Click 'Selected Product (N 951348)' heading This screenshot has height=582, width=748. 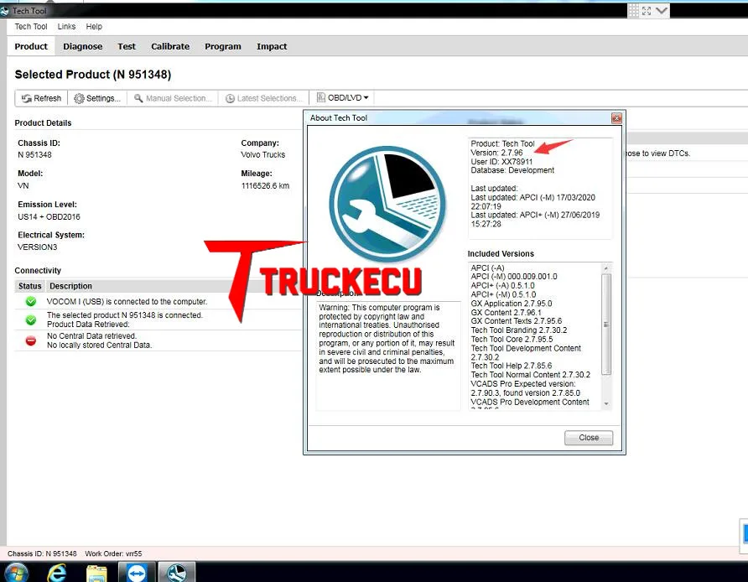[92, 75]
